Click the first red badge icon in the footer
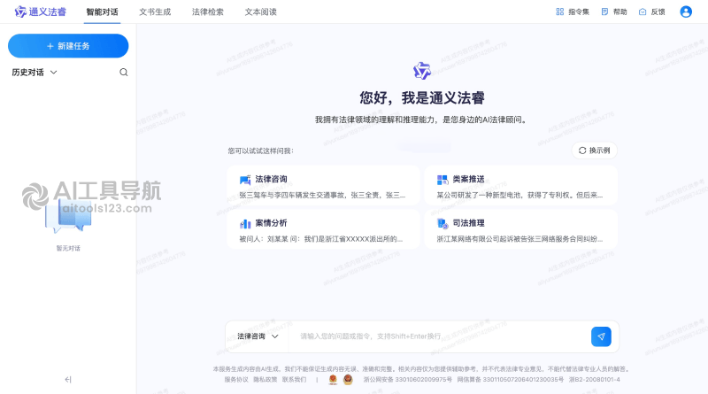The width and height of the screenshot is (708, 394). 333,380
